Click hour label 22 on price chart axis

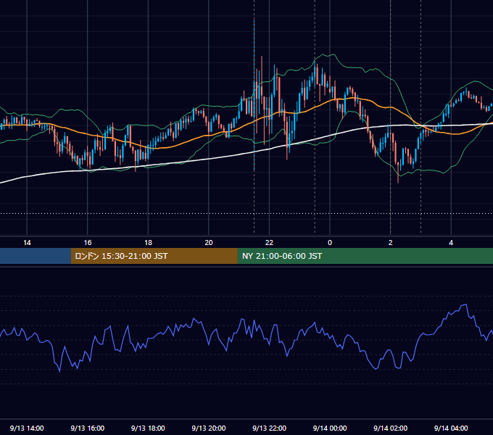(x=269, y=243)
